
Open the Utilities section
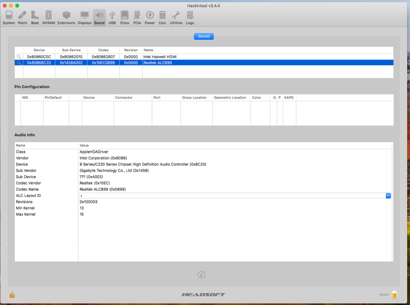point(176,18)
